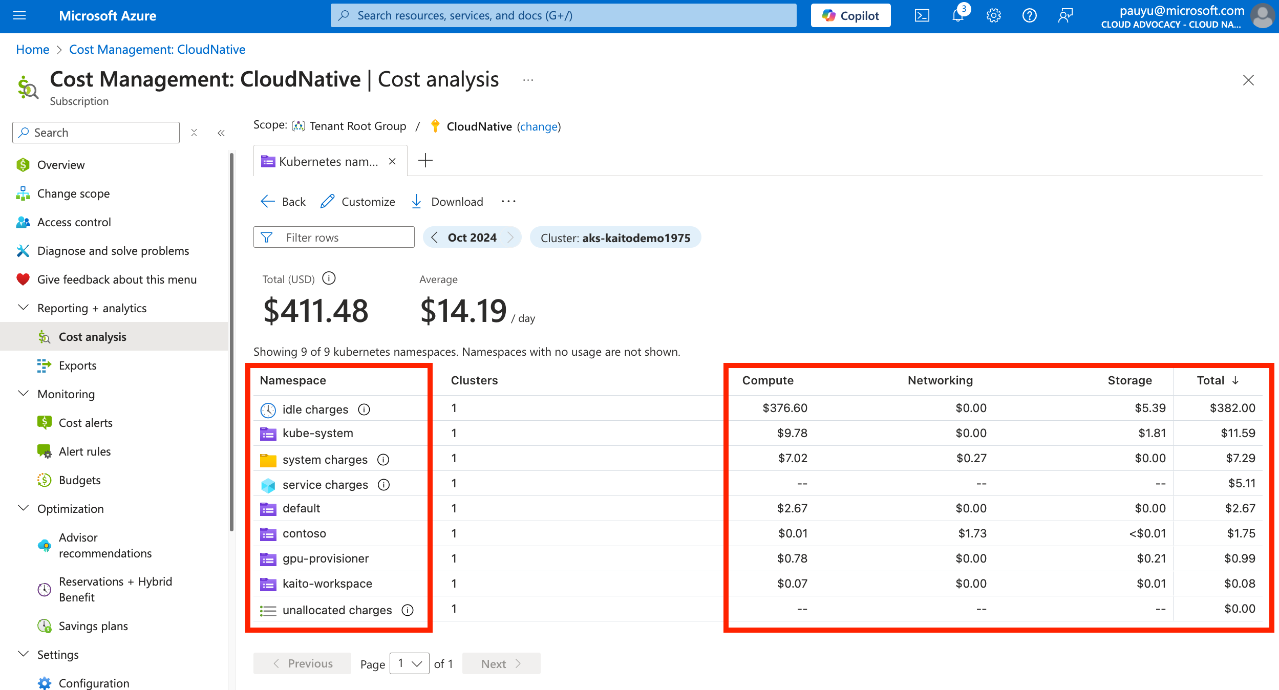
Task: Click the Total column sort arrow
Action: 1235,380
